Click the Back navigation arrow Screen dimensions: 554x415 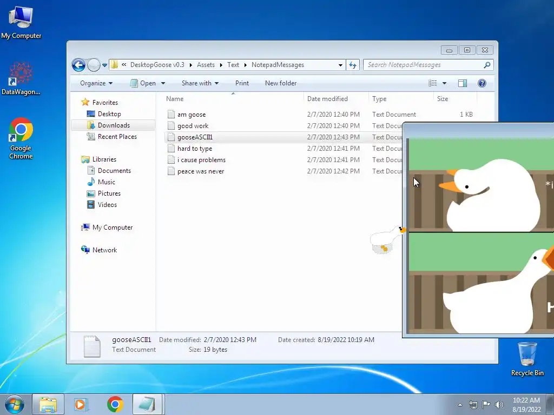coord(78,65)
